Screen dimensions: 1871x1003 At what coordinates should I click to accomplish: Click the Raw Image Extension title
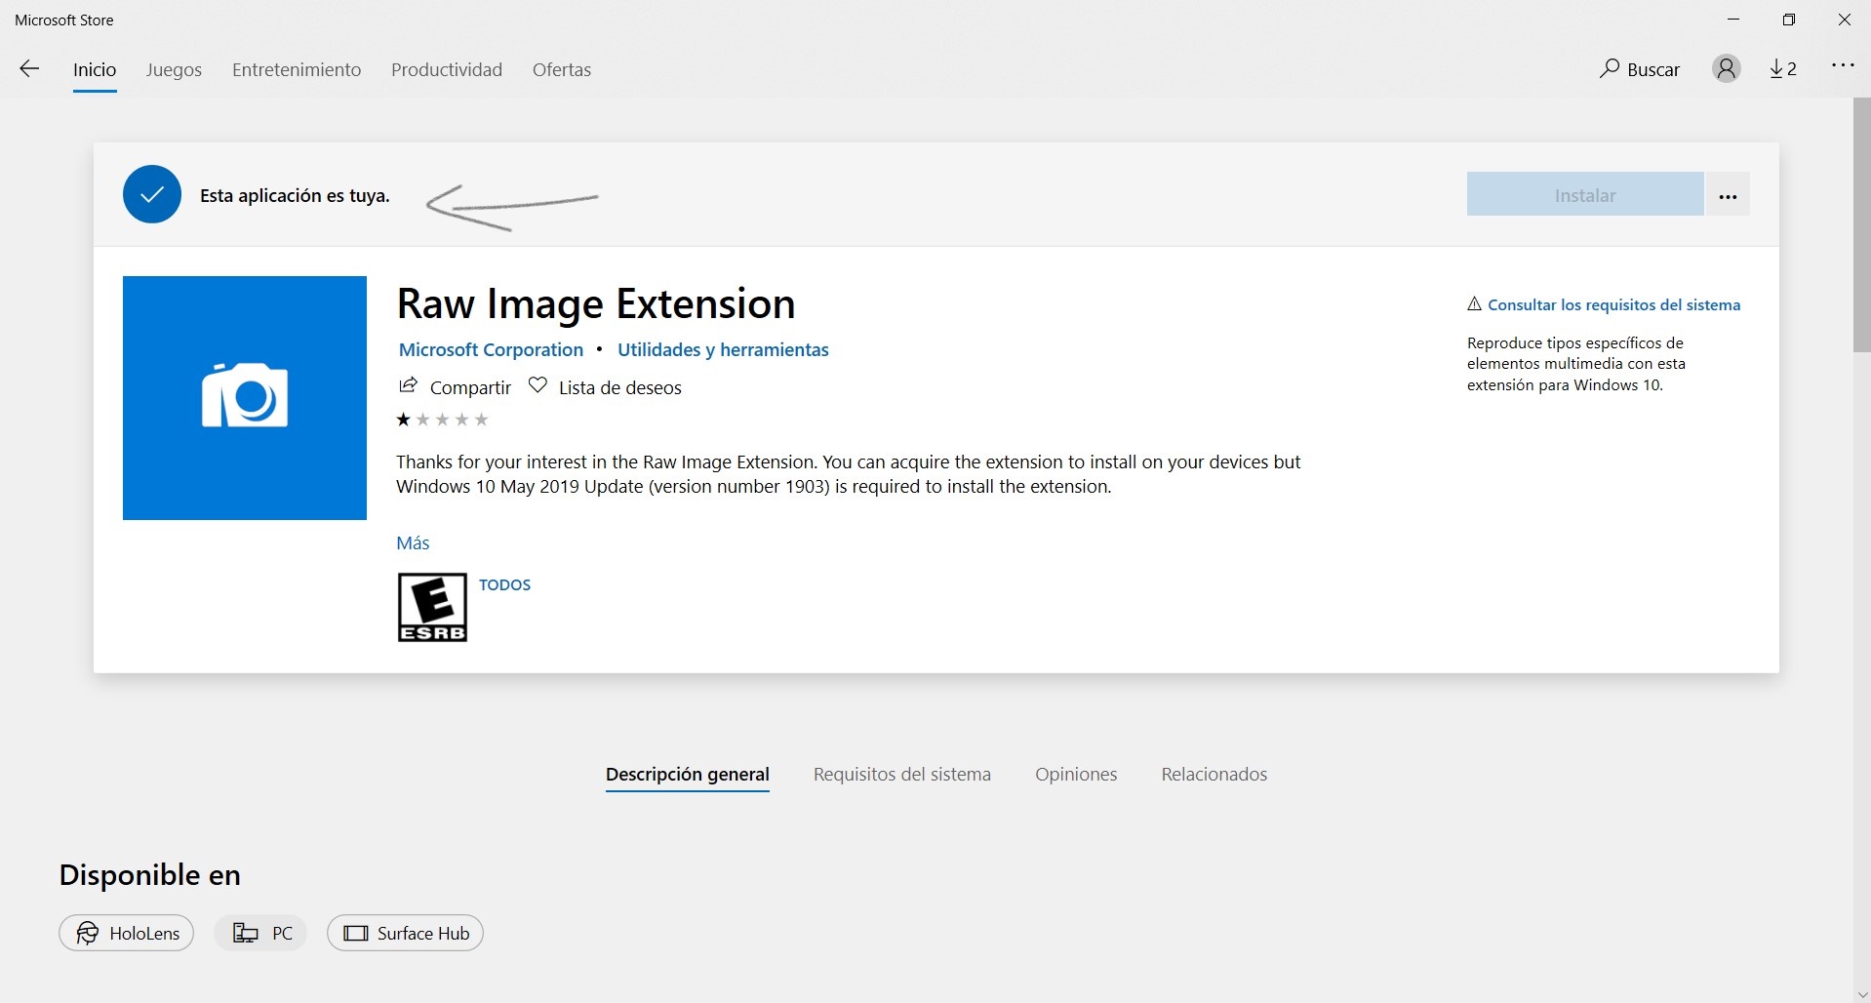click(596, 303)
